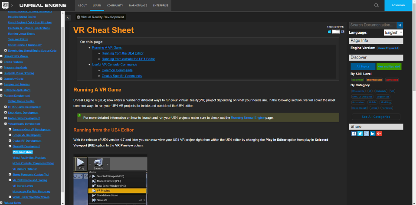The height and width of the screenshot is (205, 416).
Task: Expand Samples and Tutorials node
Action: [x=1, y=85]
